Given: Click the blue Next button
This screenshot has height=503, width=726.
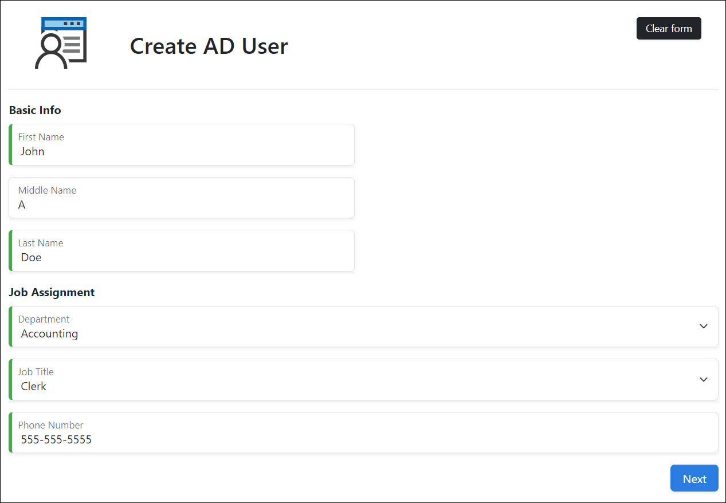Looking at the screenshot, I should pos(694,478).
